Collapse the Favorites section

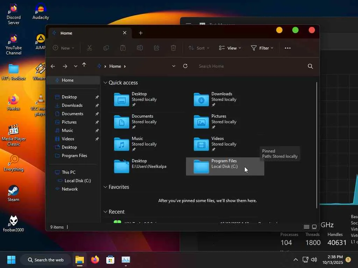pos(105,187)
